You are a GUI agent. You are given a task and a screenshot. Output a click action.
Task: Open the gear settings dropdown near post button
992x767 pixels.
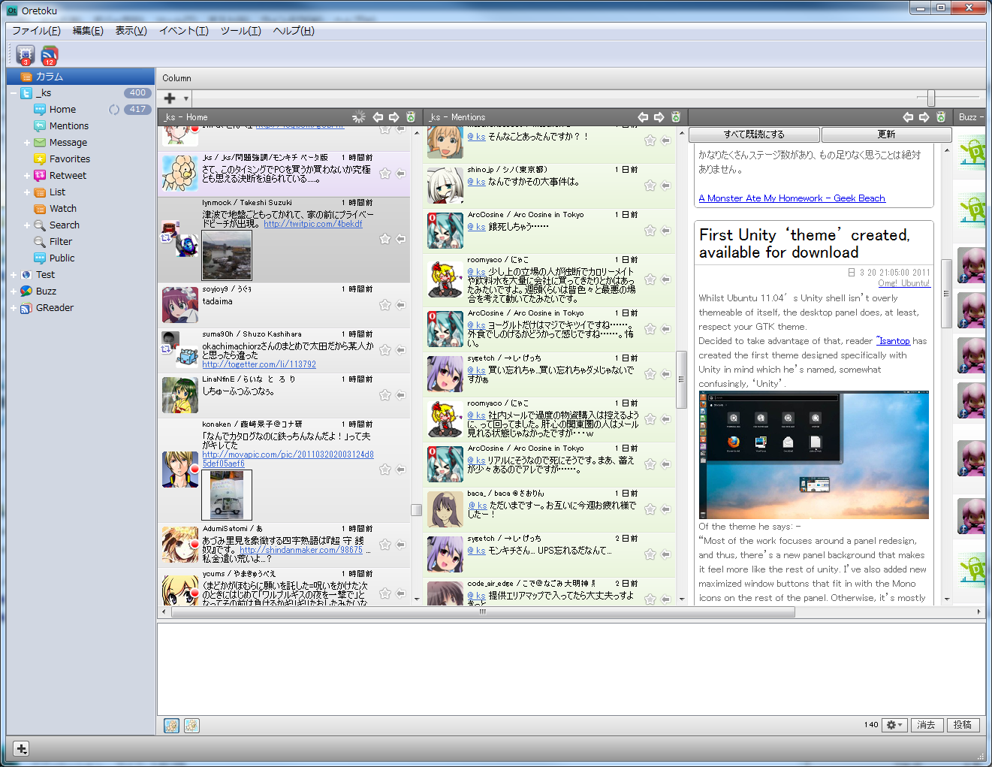(894, 725)
